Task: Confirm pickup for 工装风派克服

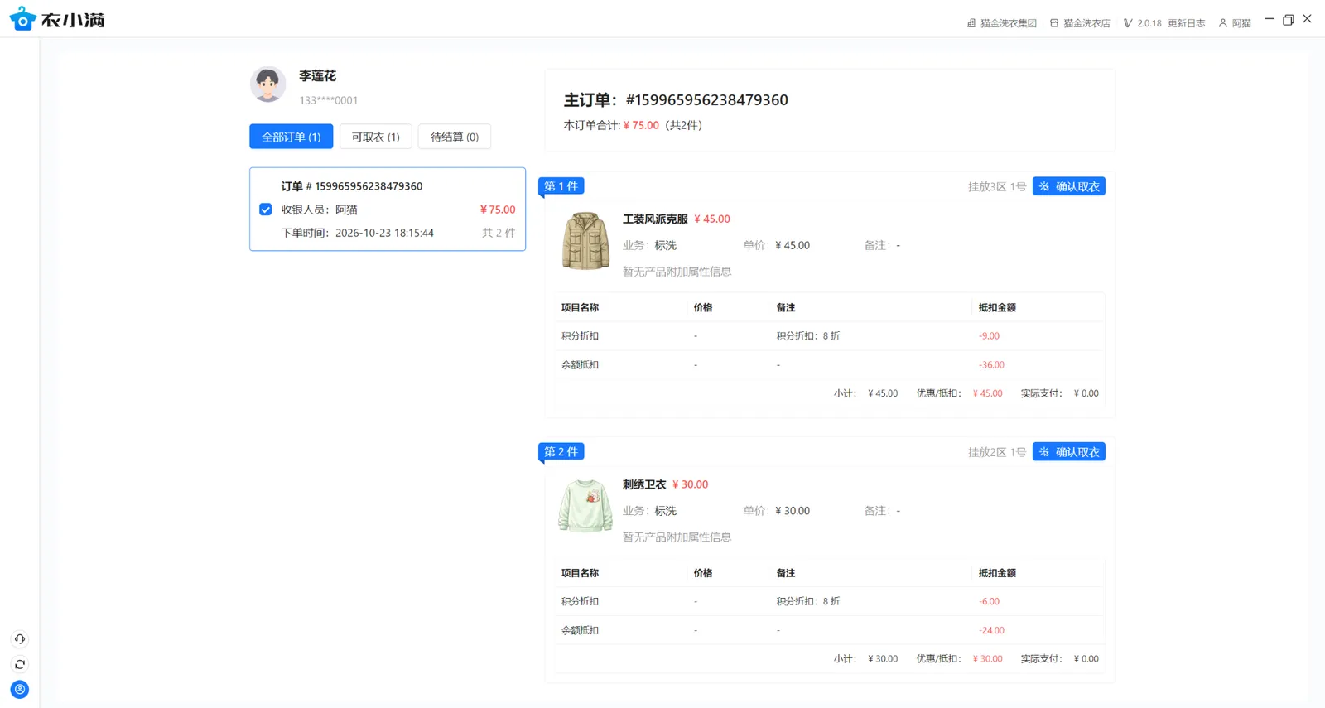Action: click(x=1069, y=186)
